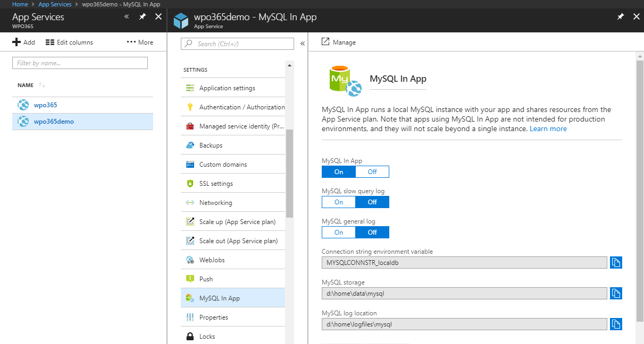644x344 pixels.
Task: Click the Backups cloud icon
Action: 190,145
